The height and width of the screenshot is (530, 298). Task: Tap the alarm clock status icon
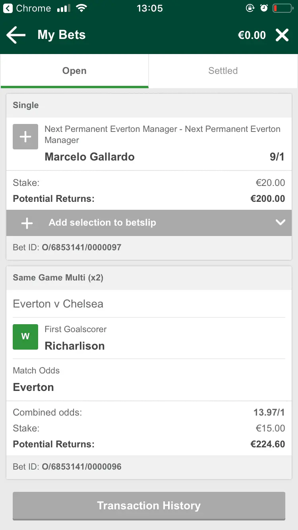click(x=264, y=8)
